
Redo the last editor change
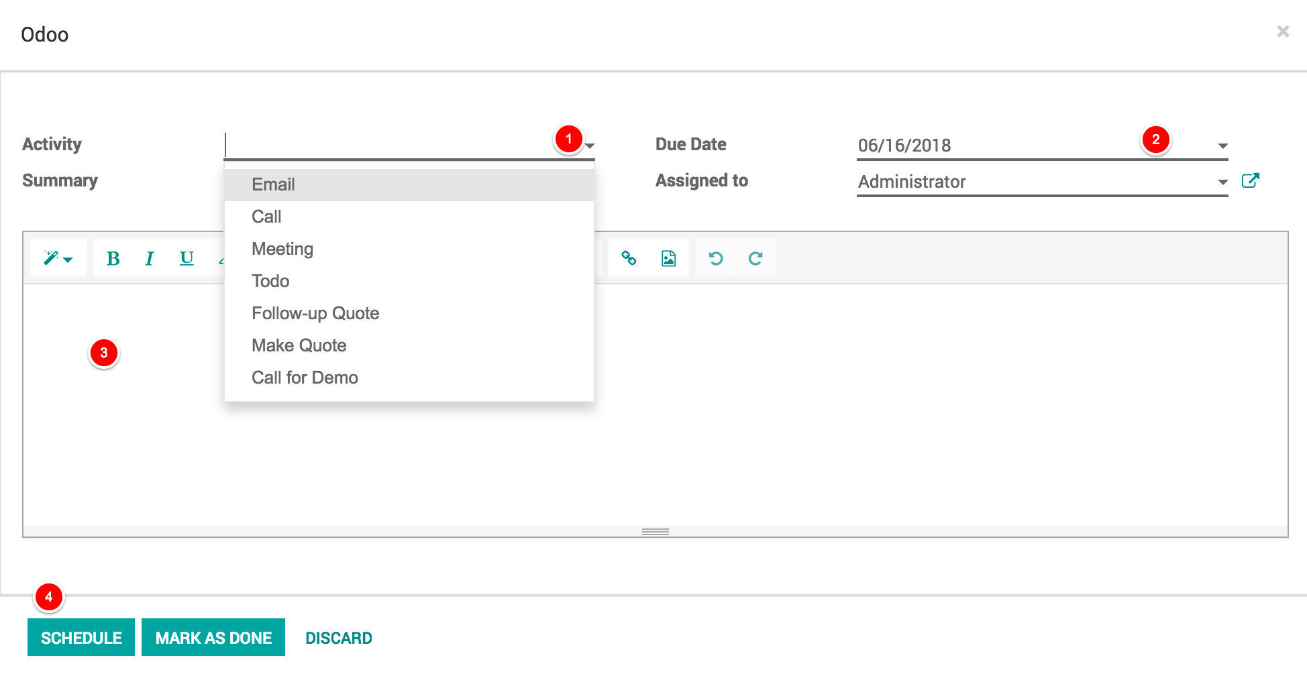tap(755, 258)
